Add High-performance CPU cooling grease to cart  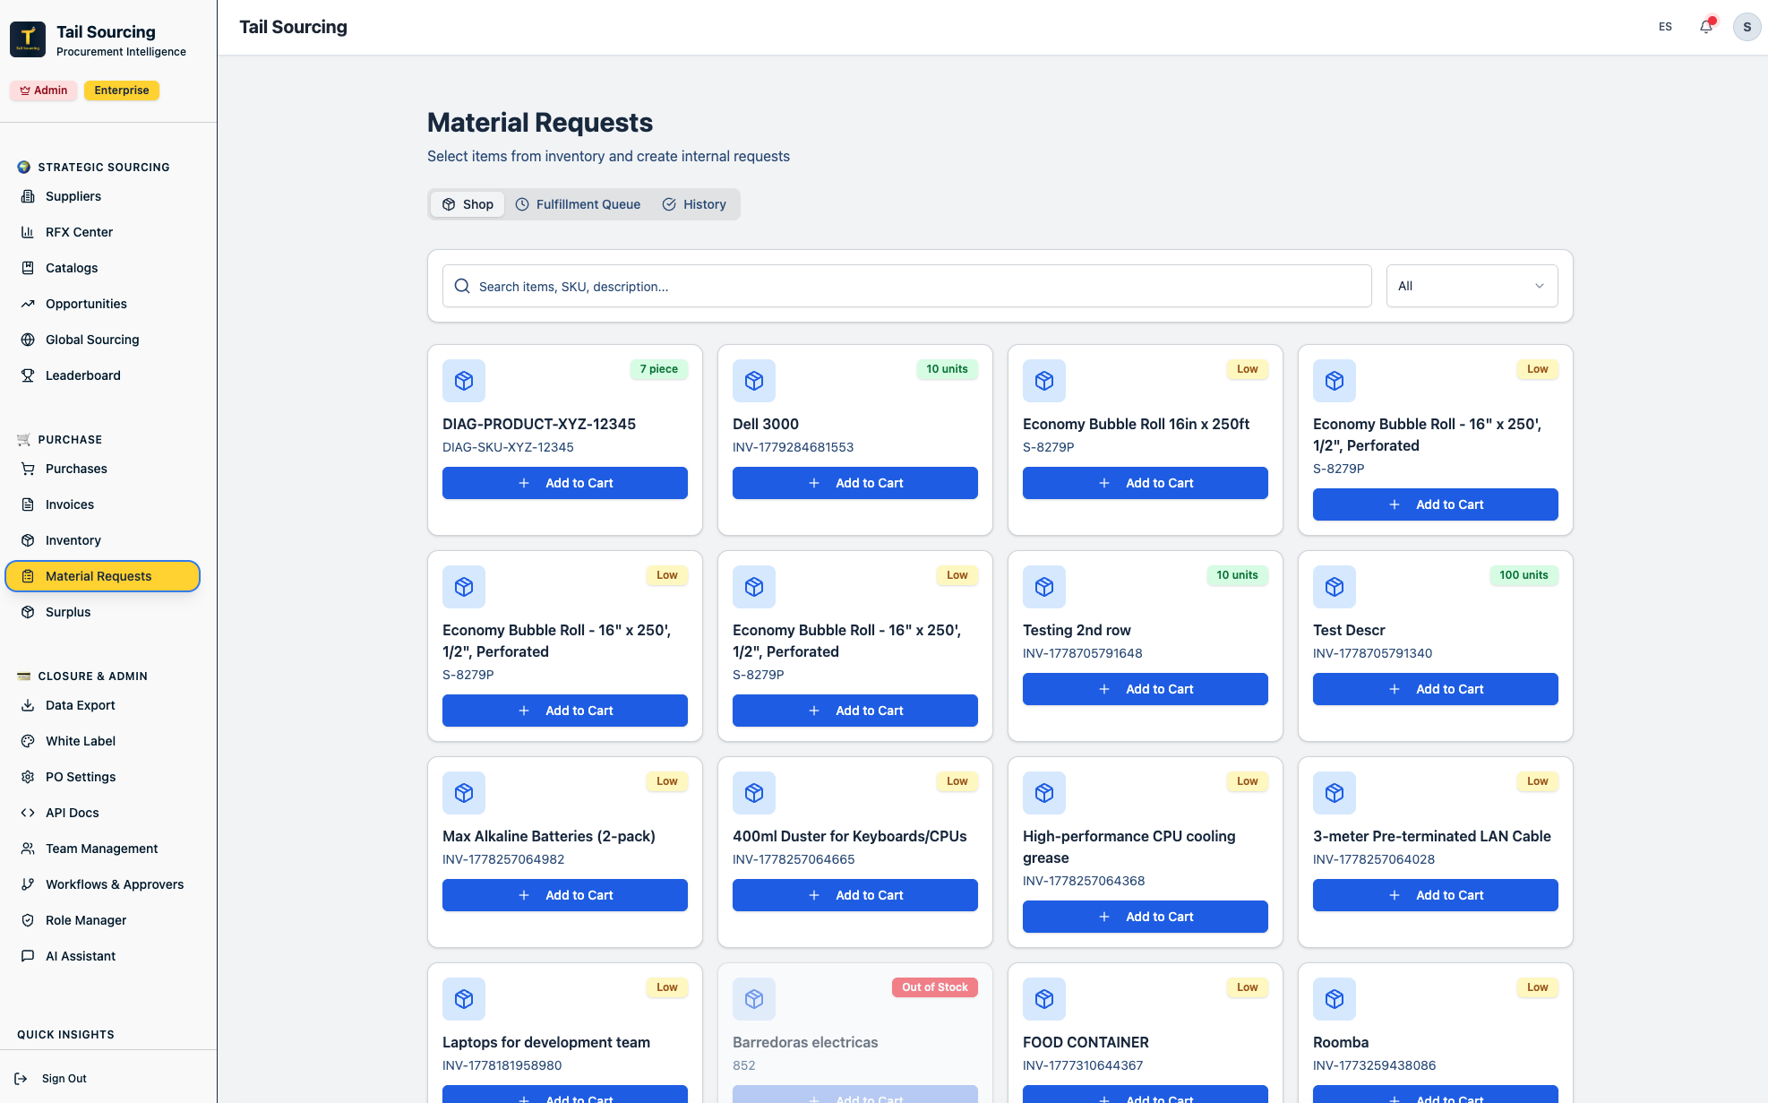tap(1146, 917)
